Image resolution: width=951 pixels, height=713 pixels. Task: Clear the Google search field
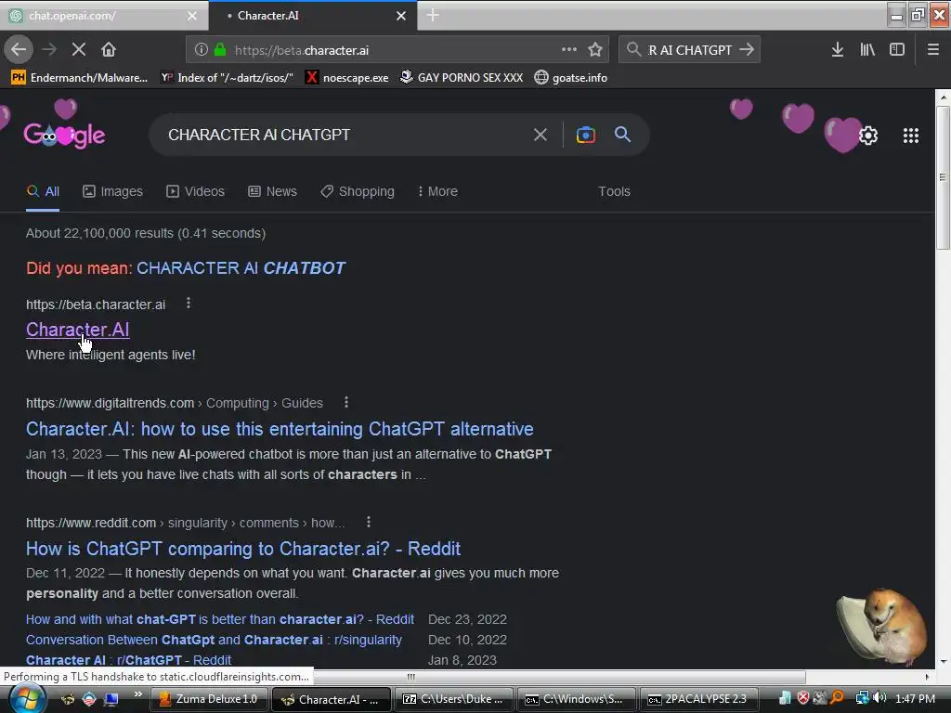coord(540,135)
